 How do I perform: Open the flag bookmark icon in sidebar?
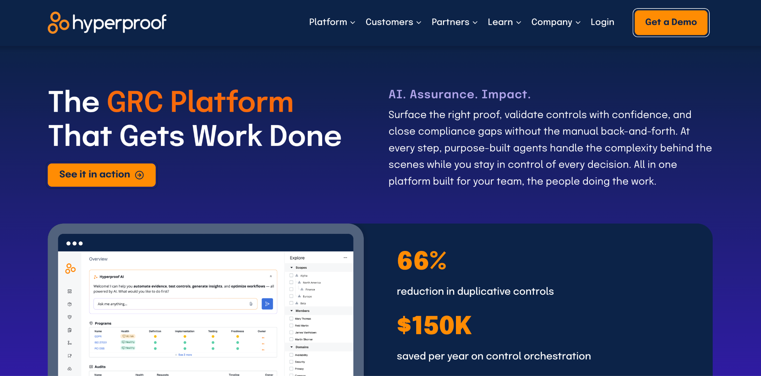coord(69,356)
